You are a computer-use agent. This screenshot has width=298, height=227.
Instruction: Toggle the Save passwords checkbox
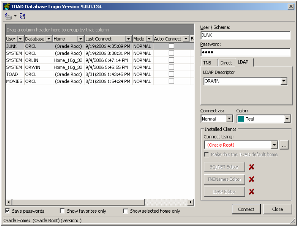click(x=8, y=211)
